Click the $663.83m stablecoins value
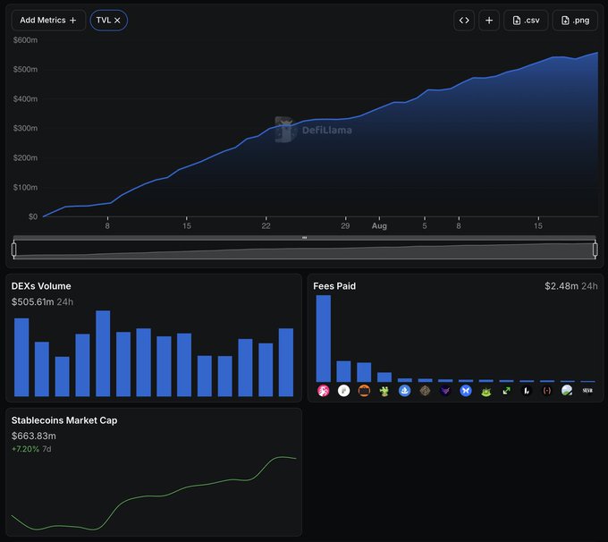The height and width of the screenshot is (542, 608). coord(33,436)
